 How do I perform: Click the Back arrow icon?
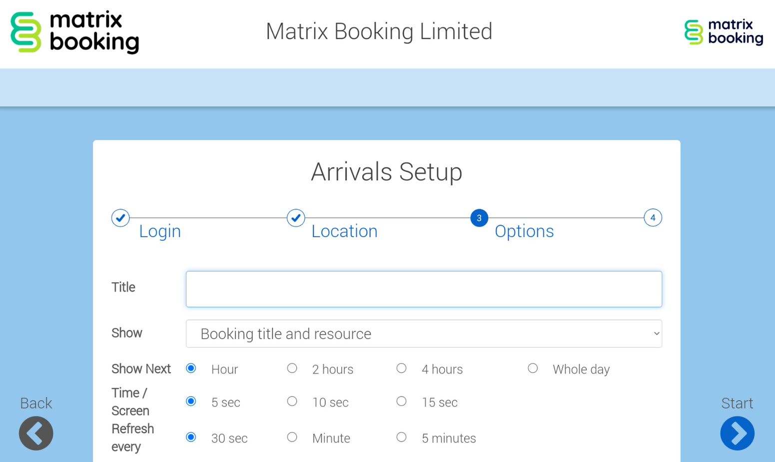click(x=36, y=433)
